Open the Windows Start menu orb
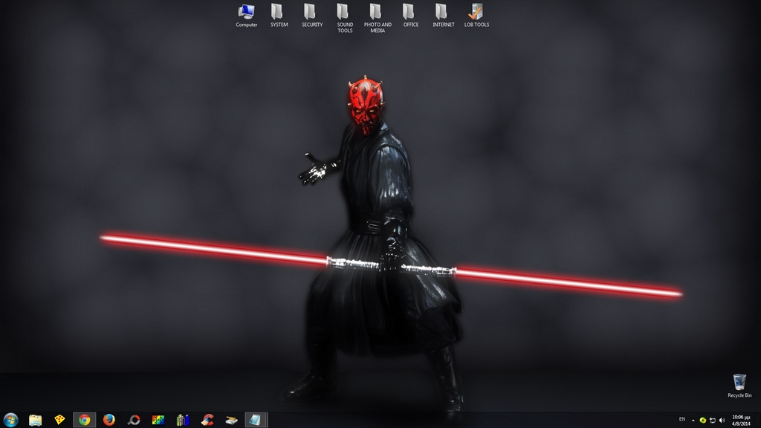This screenshot has height=428, width=761. [x=10, y=420]
